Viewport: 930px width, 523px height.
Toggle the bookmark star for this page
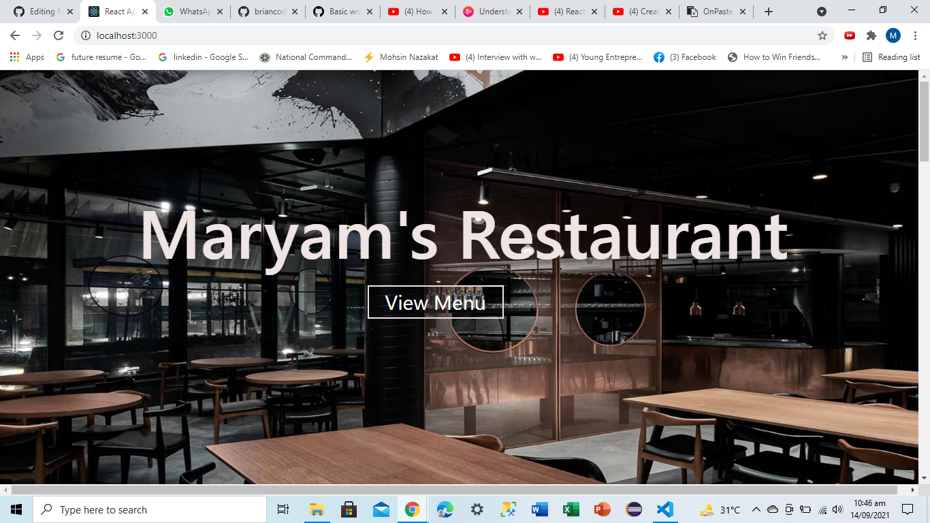822,34
